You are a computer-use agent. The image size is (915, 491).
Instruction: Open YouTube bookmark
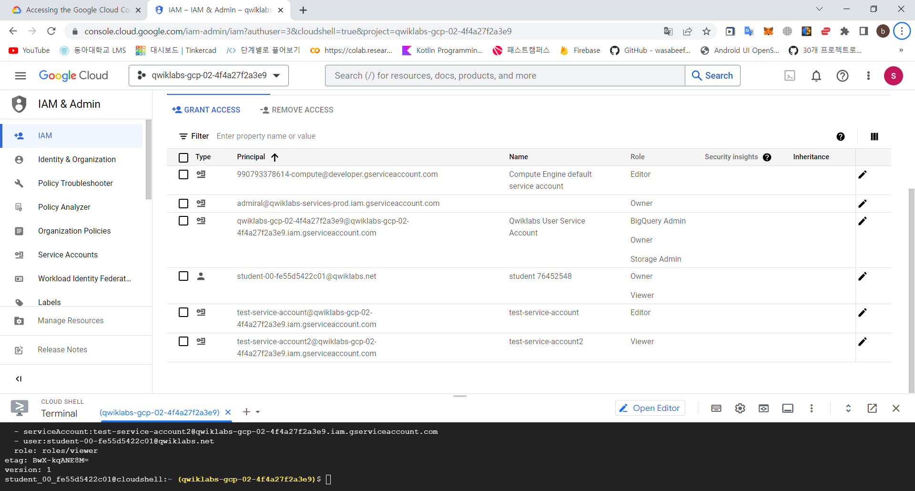(x=30, y=51)
